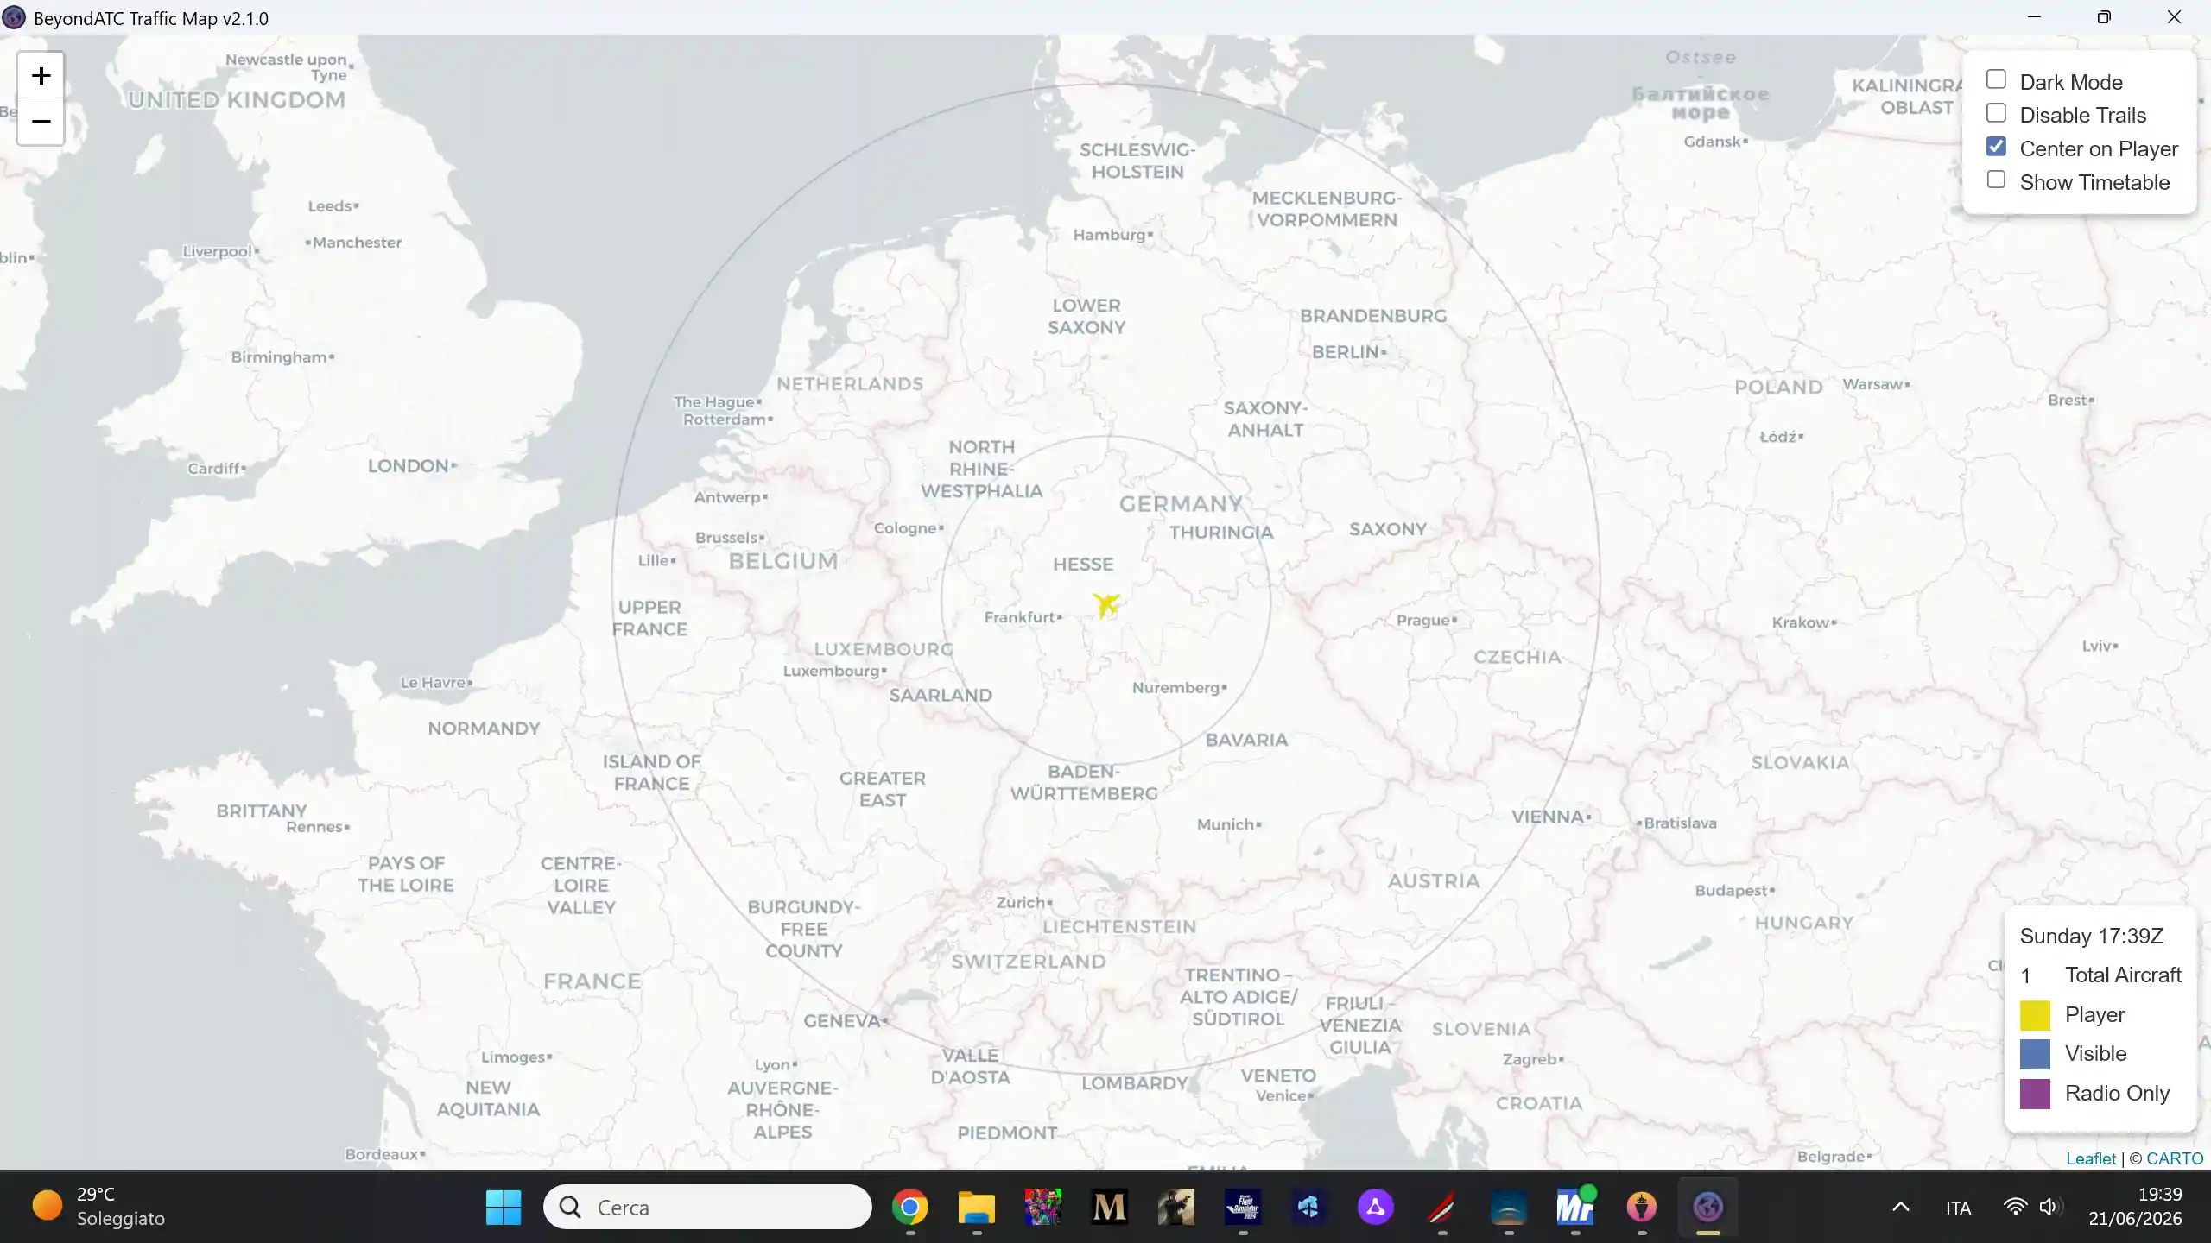Open the Mr app with green badge
This screenshot has height=1243, width=2211.
click(x=1575, y=1207)
